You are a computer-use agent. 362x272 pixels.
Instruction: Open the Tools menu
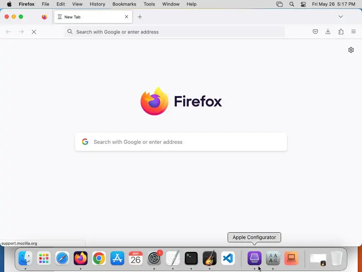click(149, 4)
